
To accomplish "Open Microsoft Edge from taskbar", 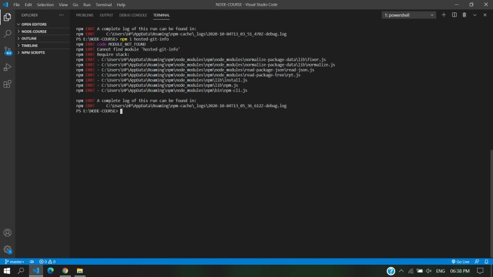I will (x=51, y=271).
